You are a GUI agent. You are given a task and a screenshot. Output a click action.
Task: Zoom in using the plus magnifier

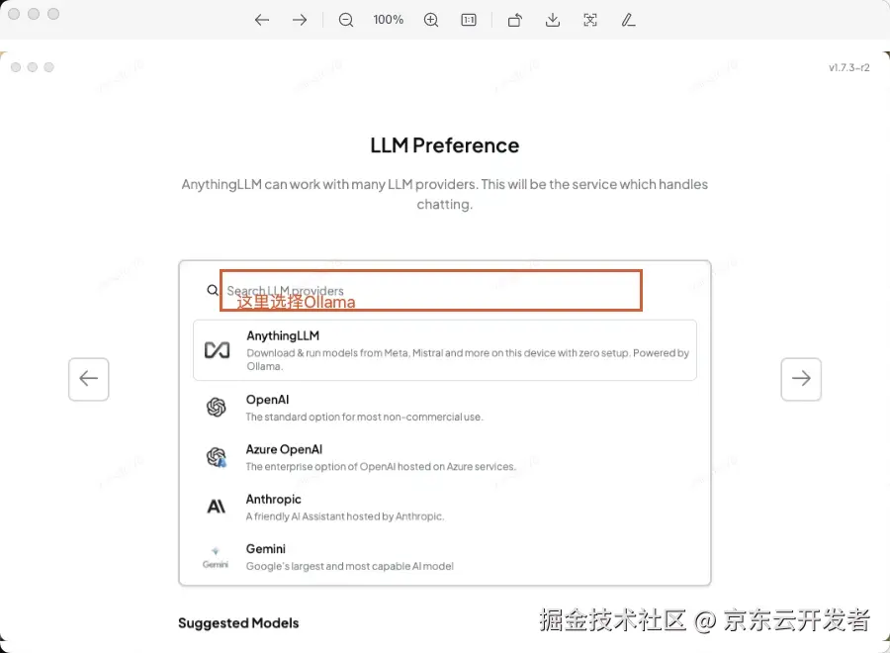[431, 20]
